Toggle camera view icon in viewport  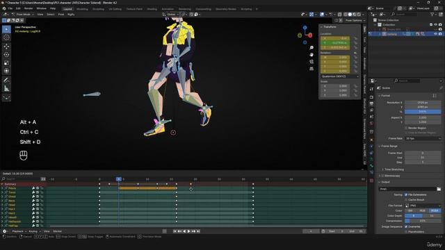point(311,62)
